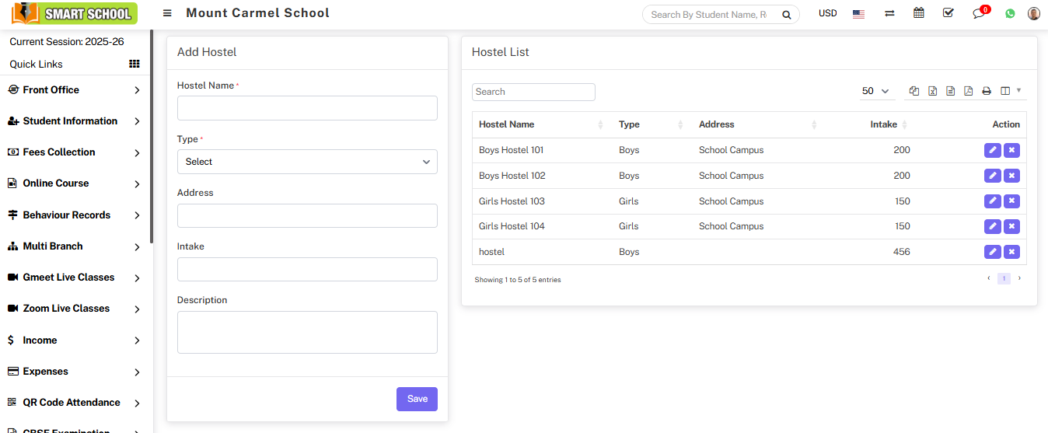Open the user profile avatar
This screenshot has height=433, width=1048.
pyautogui.click(x=1034, y=13)
